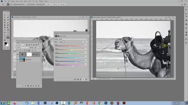The image size is (188, 105).
Task: Open the Opacity slider arrow in Layers
Action: (x=38, y=48)
